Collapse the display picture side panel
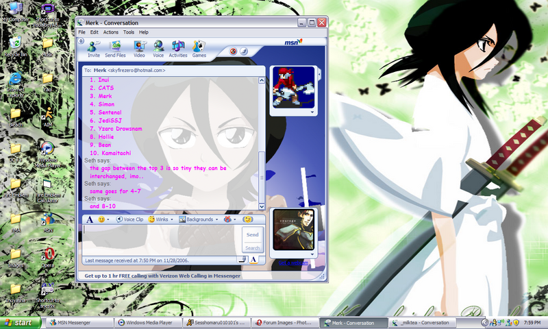The width and height of the screenshot is (548, 329). click(319, 74)
